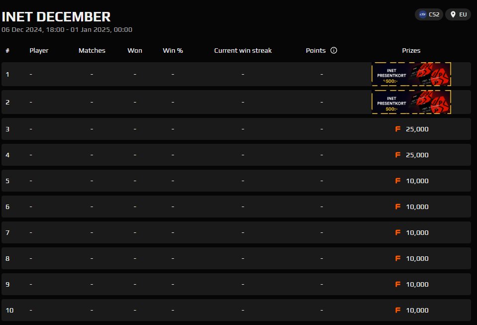Click the F points icon in rank 4 row

[x=397, y=155]
